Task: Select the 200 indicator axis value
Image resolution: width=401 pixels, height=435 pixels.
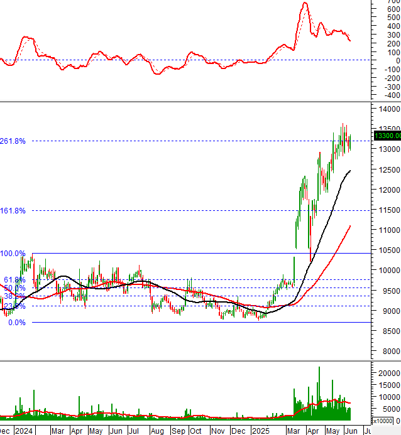Action: tap(393, 44)
